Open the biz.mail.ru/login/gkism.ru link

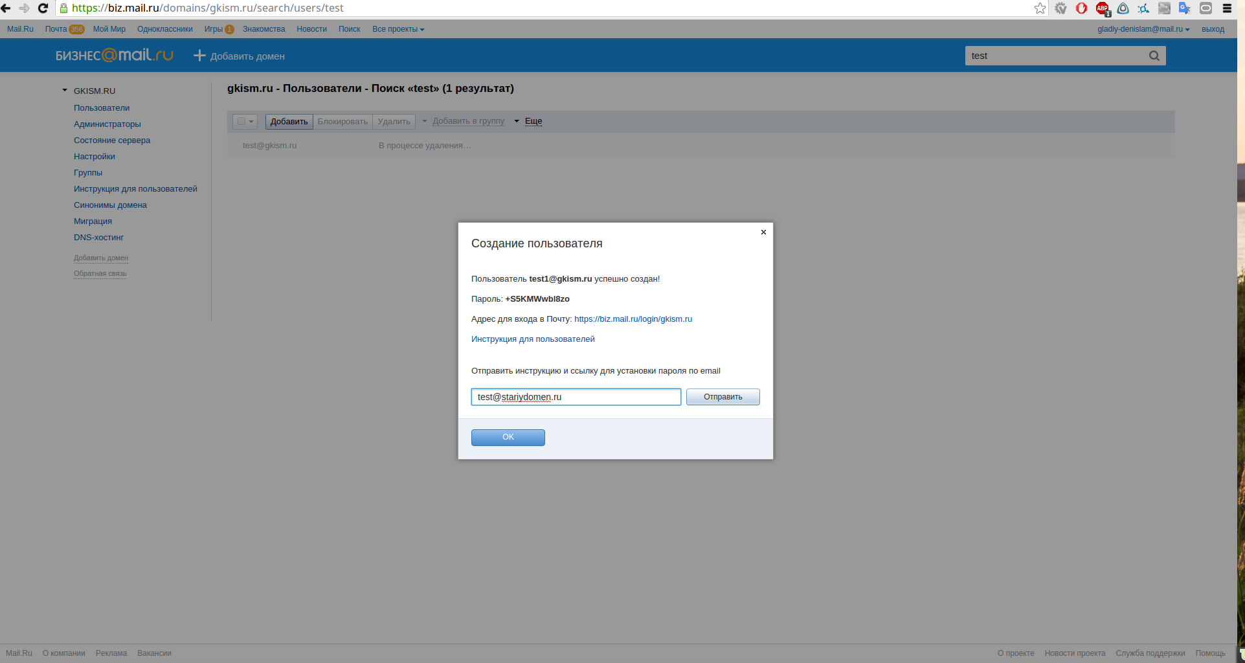[633, 319]
